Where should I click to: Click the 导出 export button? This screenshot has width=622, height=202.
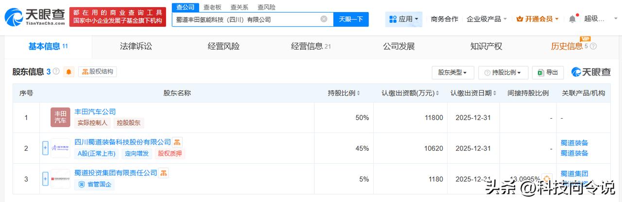coord(548,72)
